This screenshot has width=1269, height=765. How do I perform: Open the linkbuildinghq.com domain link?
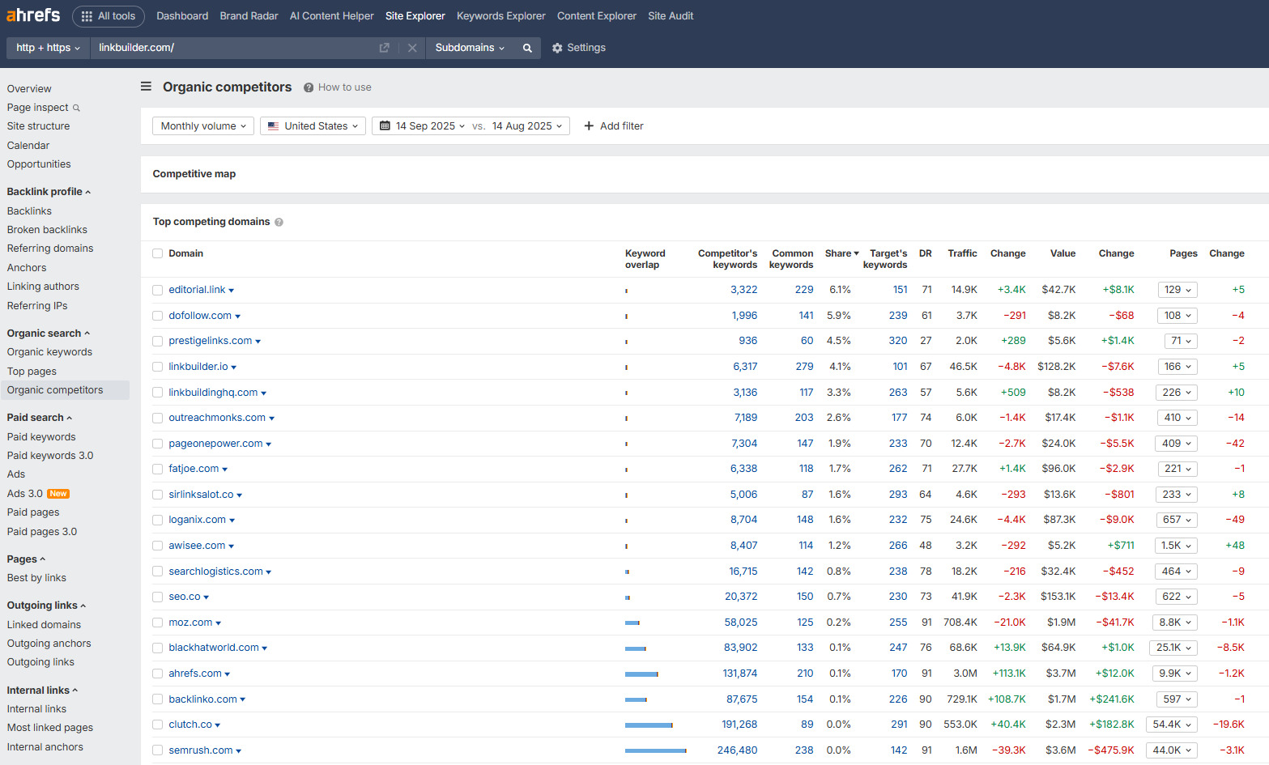(213, 393)
